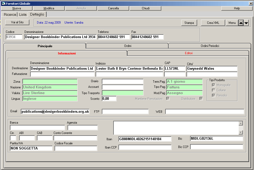Select the Lista tab
This screenshot has height=170, width=254.
(x=23, y=15)
